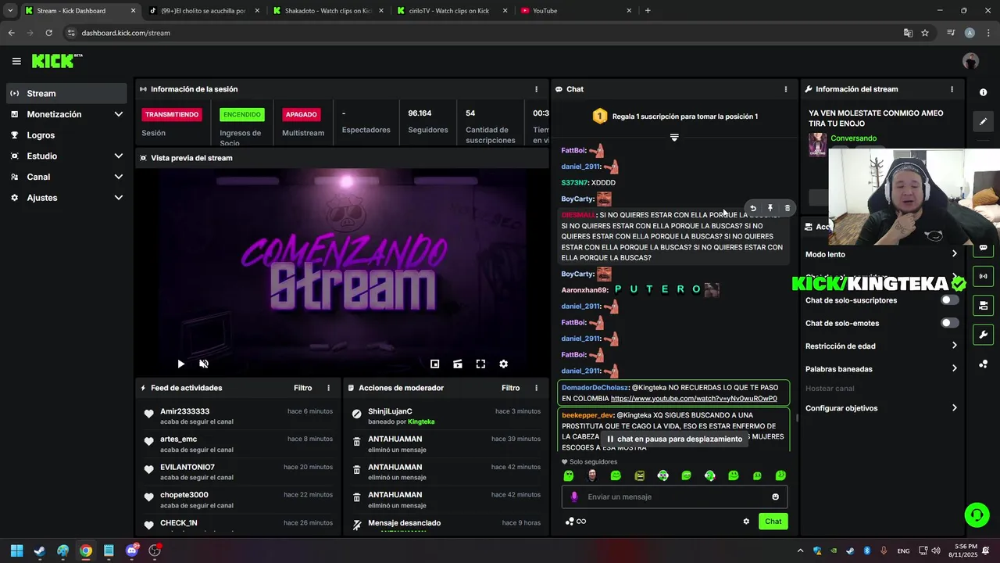Switch to the Shakadoto clips browser tab
Screen dimensions: 1000x563
327,11
